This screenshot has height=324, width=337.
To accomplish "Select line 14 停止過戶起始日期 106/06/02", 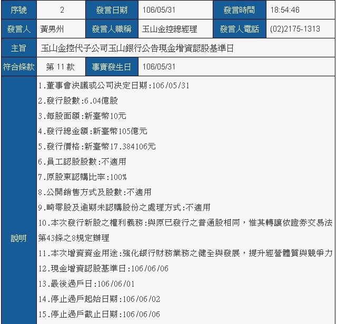I will (x=100, y=299).
